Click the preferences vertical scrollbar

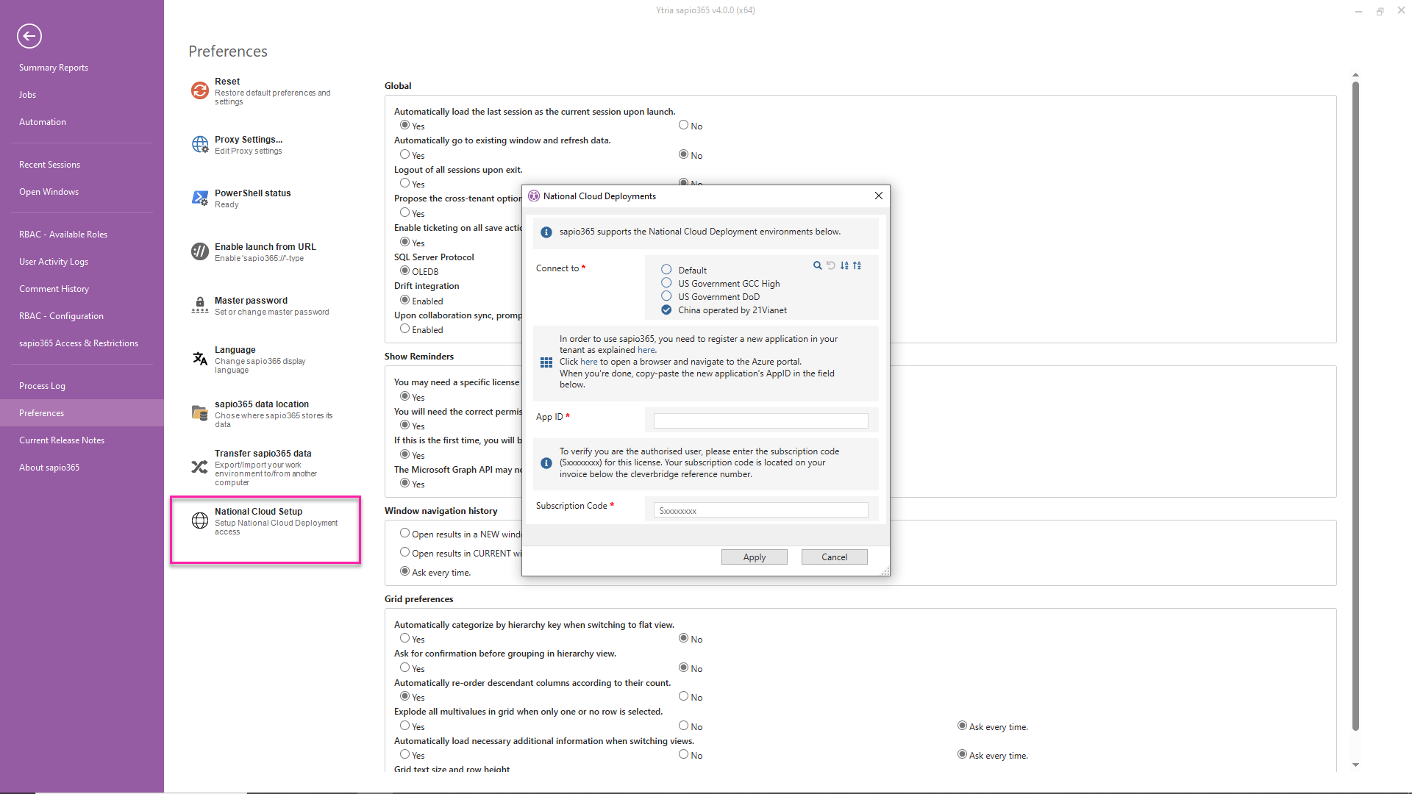tap(1355, 404)
